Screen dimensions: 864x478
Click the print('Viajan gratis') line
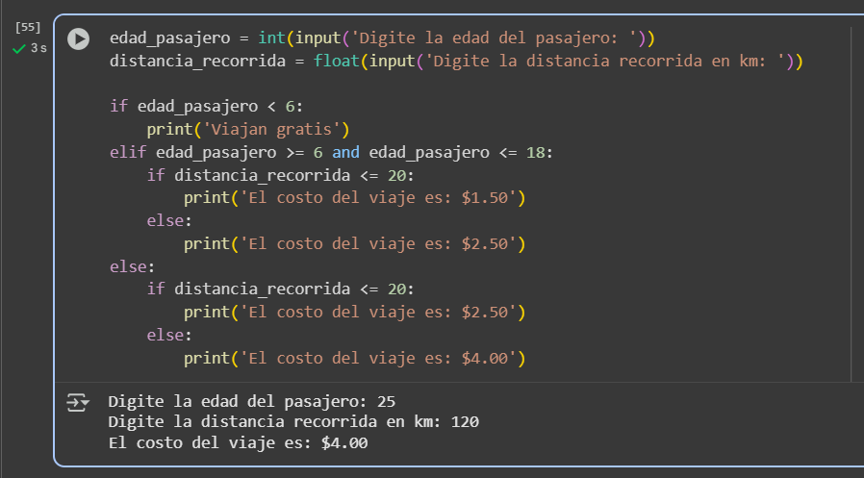pos(248,130)
